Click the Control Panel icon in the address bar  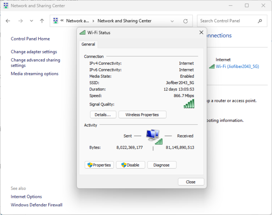[x=56, y=21]
